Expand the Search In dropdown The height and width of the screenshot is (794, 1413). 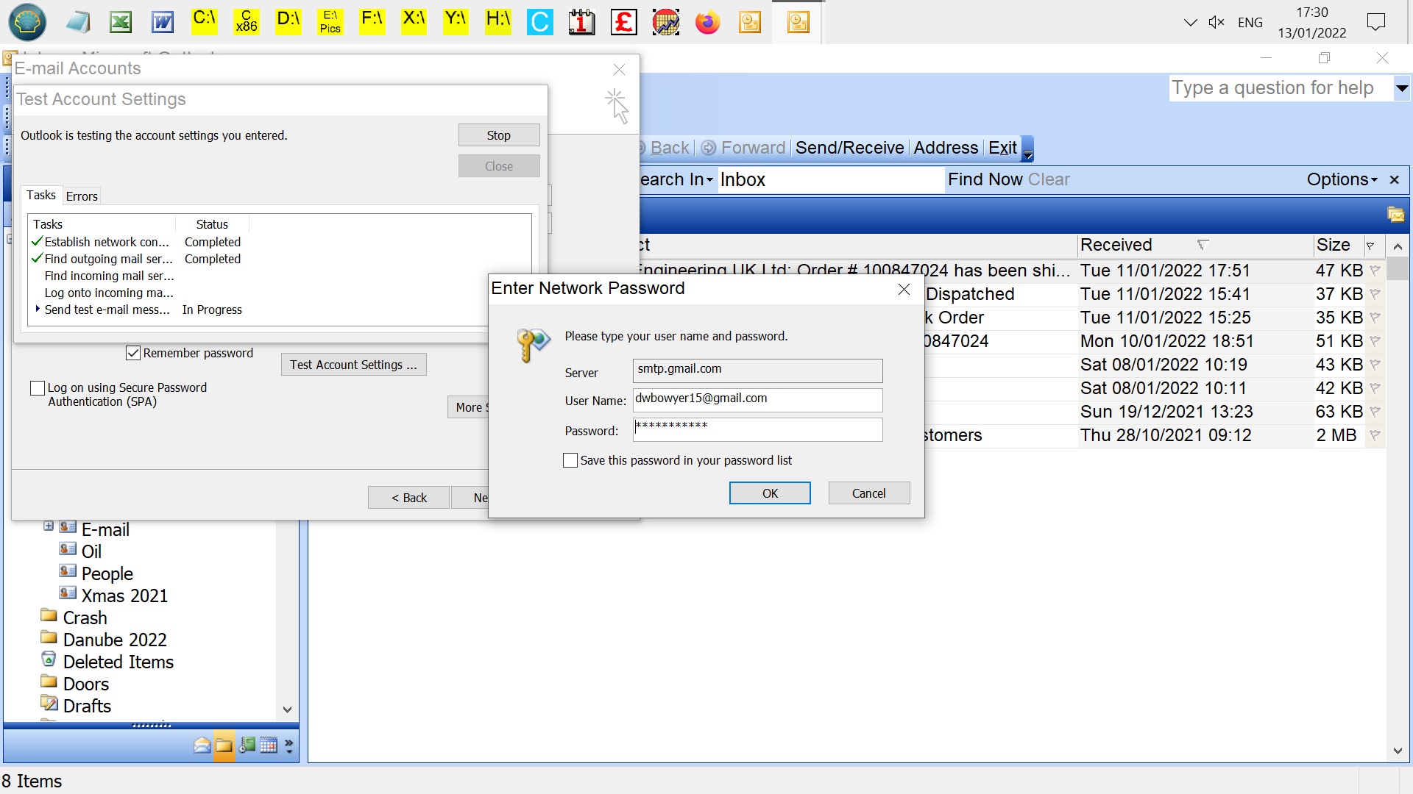(x=677, y=179)
